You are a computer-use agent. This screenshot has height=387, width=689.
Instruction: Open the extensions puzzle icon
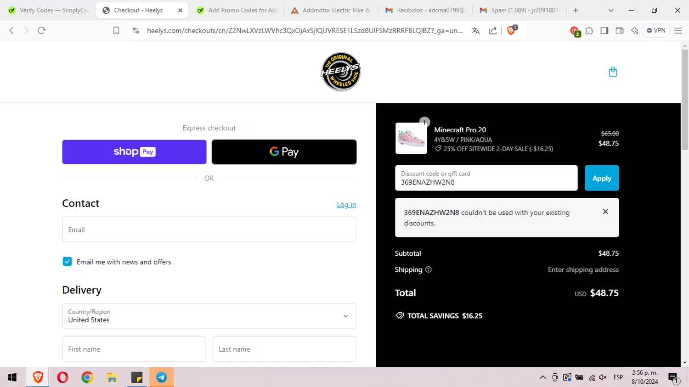[x=589, y=31]
